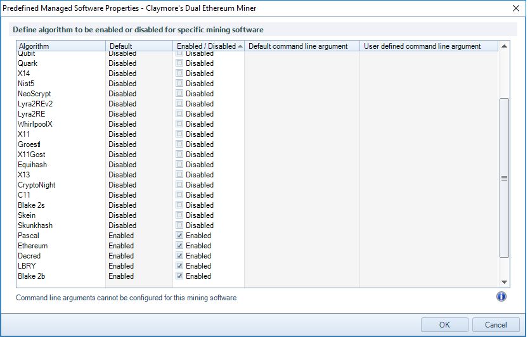Click the scrollbar up arrow
530x337 pixels.
(504, 46)
